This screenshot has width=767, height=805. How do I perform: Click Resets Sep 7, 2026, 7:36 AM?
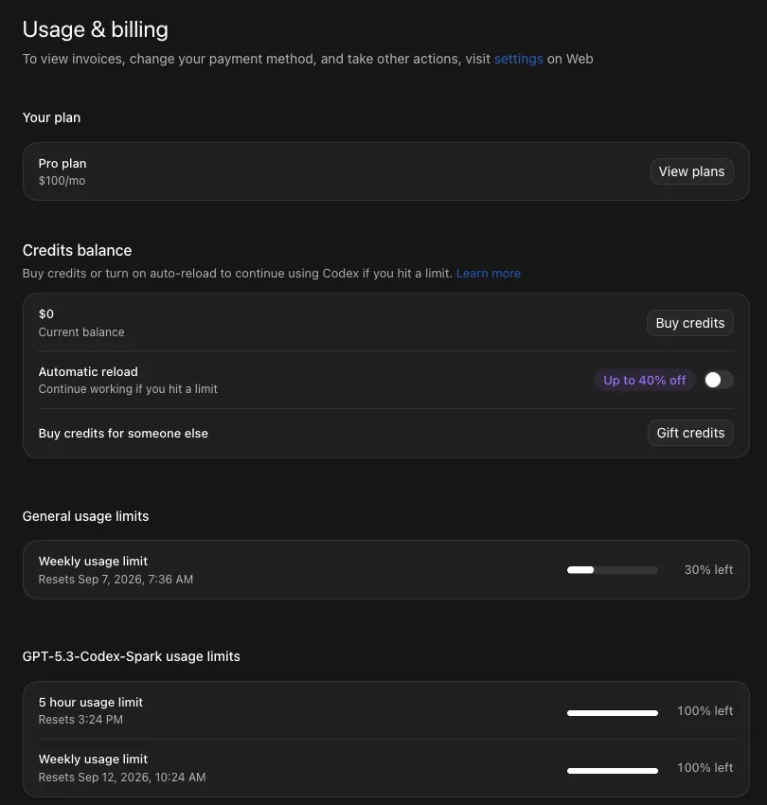click(x=116, y=579)
